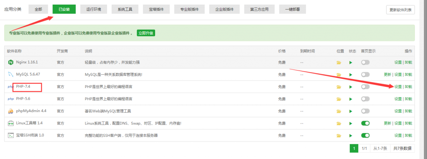Open the PHP-7.4 folder location icon
This screenshot has height=159, width=427.
339,87
